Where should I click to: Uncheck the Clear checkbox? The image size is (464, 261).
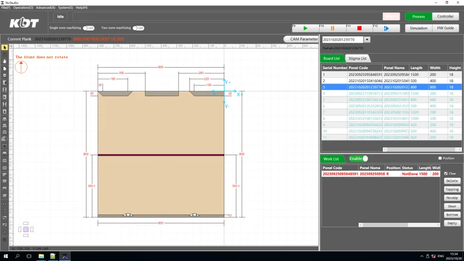click(446, 174)
